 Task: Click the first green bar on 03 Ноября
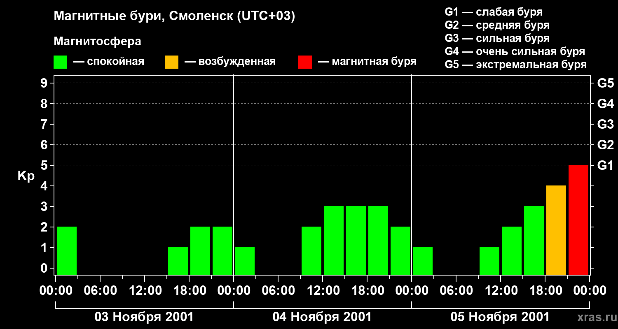pos(67,250)
